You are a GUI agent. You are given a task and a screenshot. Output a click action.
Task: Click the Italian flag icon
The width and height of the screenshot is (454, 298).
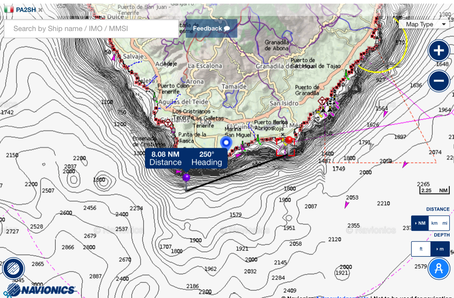(x=9, y=9)
